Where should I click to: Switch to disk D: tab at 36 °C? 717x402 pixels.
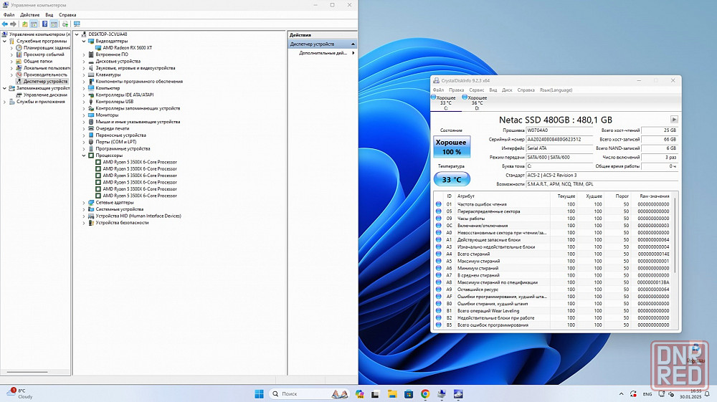[477, 102]
